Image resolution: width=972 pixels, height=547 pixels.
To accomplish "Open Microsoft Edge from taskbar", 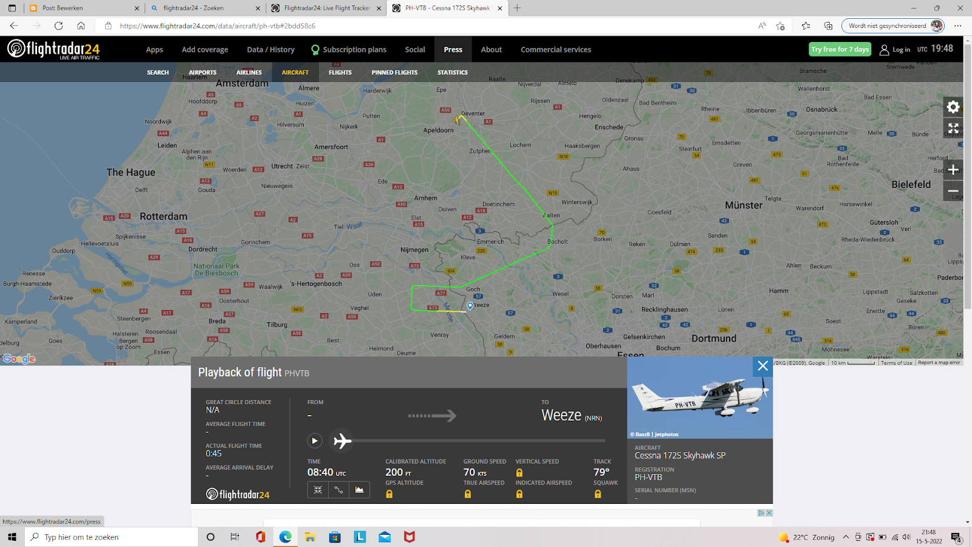I will coord(286,537).
